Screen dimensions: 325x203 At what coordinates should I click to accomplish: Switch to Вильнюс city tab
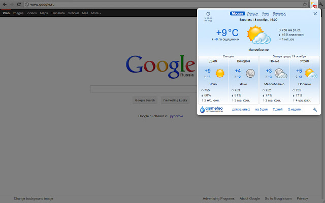pos(279,14)
